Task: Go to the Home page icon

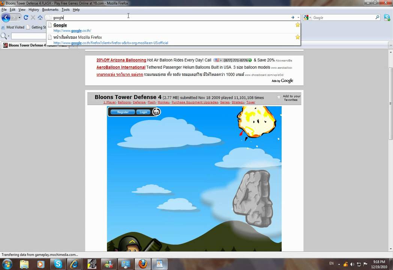Action: pos(40,18)
